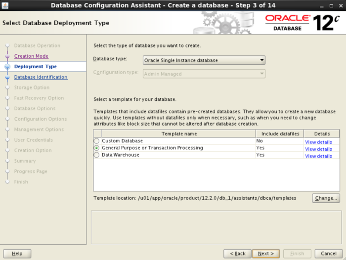Screen dimensions: 346x260
Task: Click the disabled Finish button
Action: coord(297,254)
